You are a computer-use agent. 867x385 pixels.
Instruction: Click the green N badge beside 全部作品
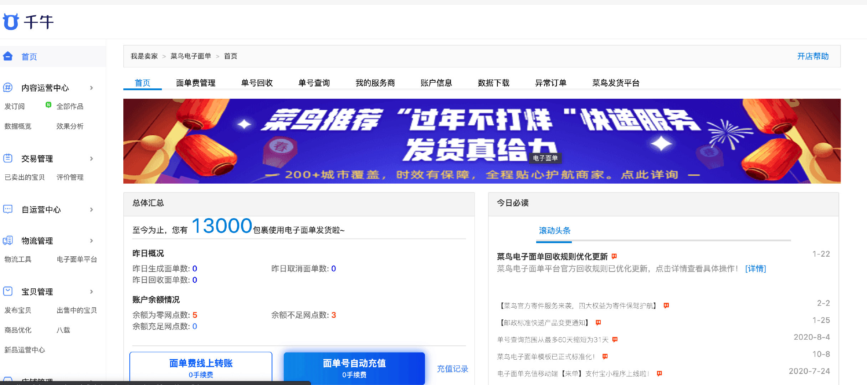(49, 106)
